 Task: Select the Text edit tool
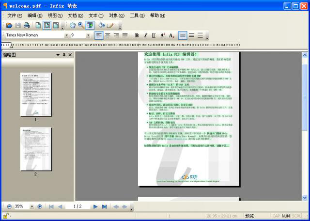(90, 25)
